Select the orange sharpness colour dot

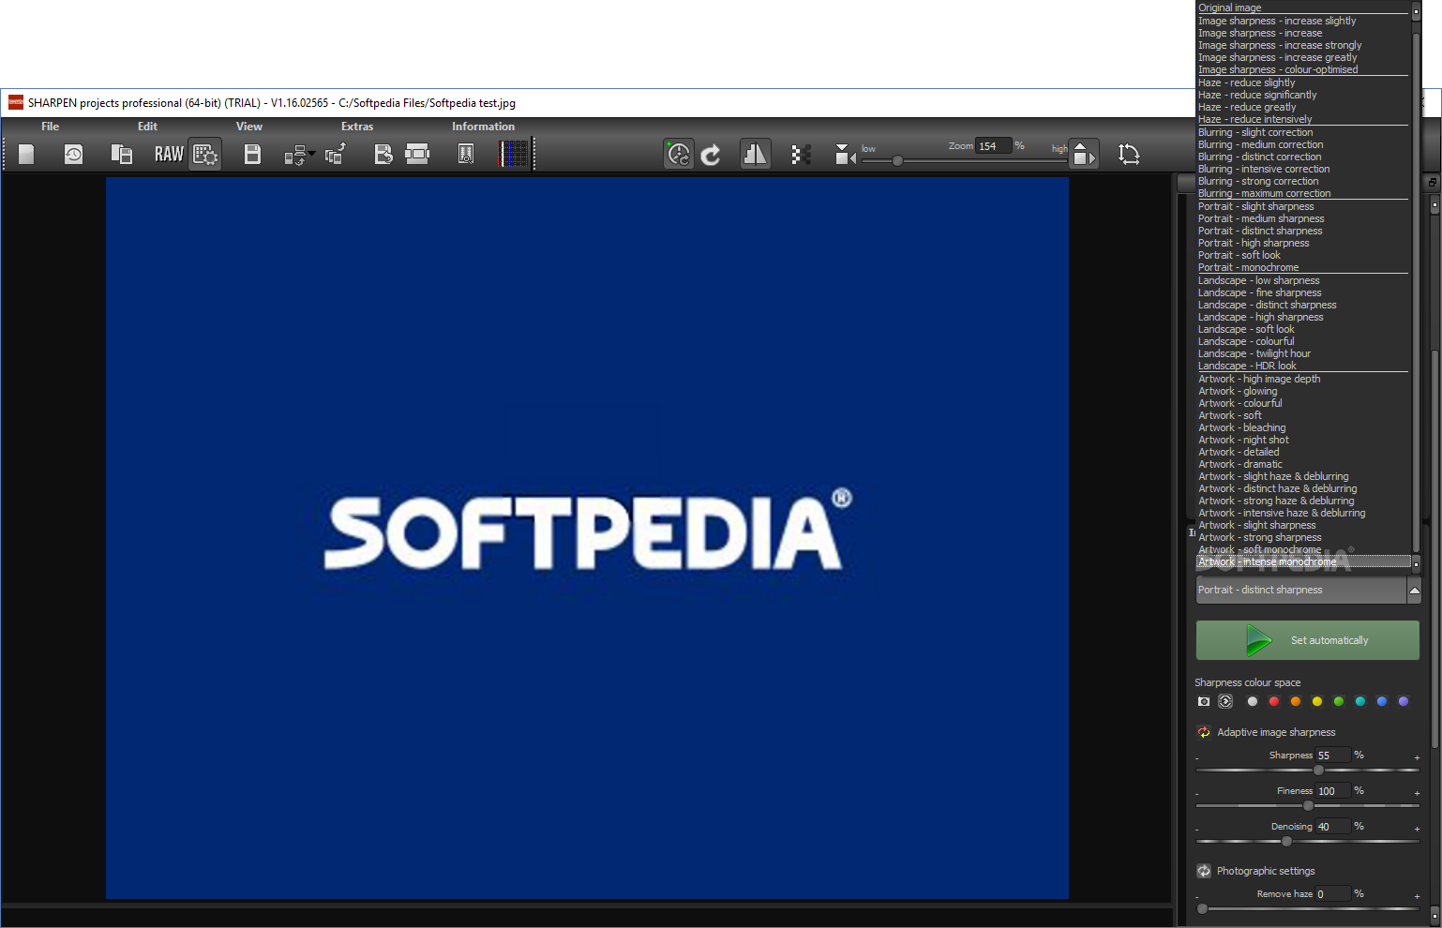[x=1295, y=701]
